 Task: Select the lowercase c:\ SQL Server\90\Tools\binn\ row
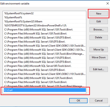click(45, 66)
